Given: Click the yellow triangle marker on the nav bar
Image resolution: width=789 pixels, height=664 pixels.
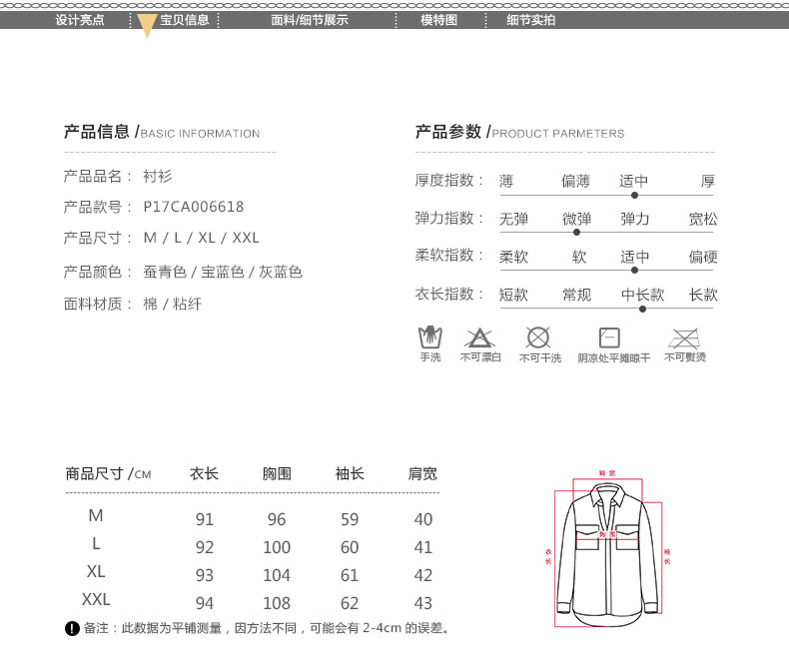Looking at the screenshot, I should point(147,26).
